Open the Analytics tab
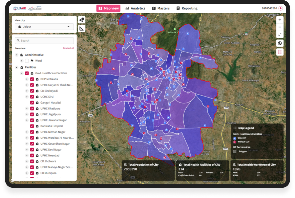This screenshot has height=198, width=295. tap(135, 8)
